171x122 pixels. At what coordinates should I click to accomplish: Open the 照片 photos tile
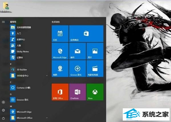95,51
